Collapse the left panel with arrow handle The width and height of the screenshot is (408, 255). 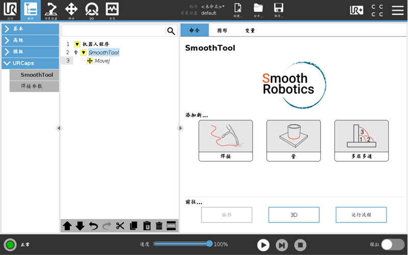(x=59, y=128)
